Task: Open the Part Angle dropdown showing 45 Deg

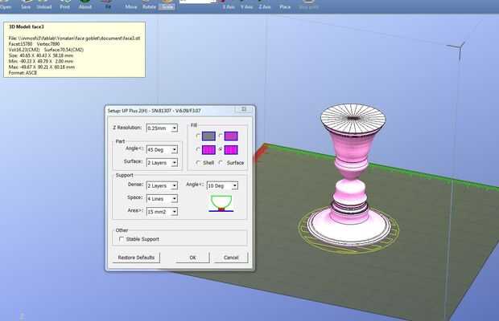Action: coord(162,149)
